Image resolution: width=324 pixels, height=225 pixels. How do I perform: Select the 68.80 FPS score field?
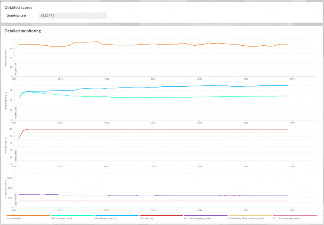click(x=73, y=15)
